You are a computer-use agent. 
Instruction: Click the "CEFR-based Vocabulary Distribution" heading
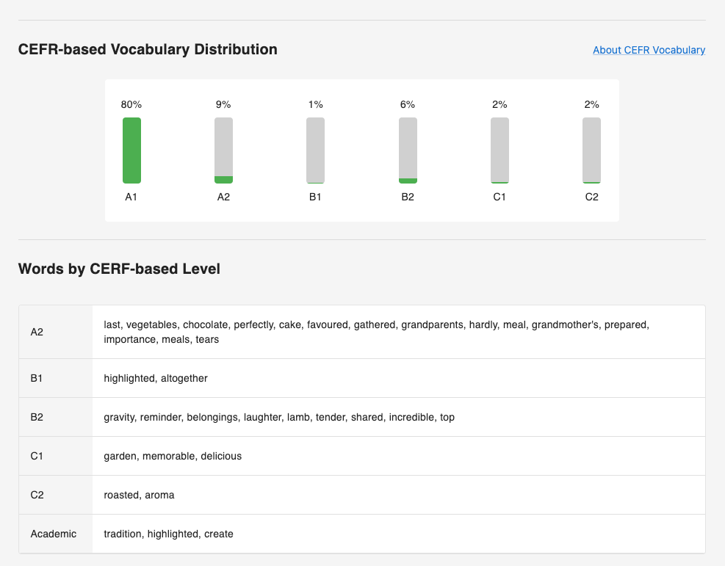(148, 49)
